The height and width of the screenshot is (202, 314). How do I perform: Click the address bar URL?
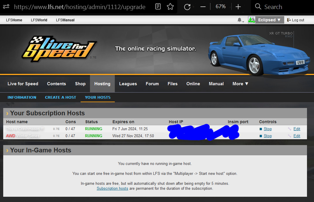tap(80, 7)
